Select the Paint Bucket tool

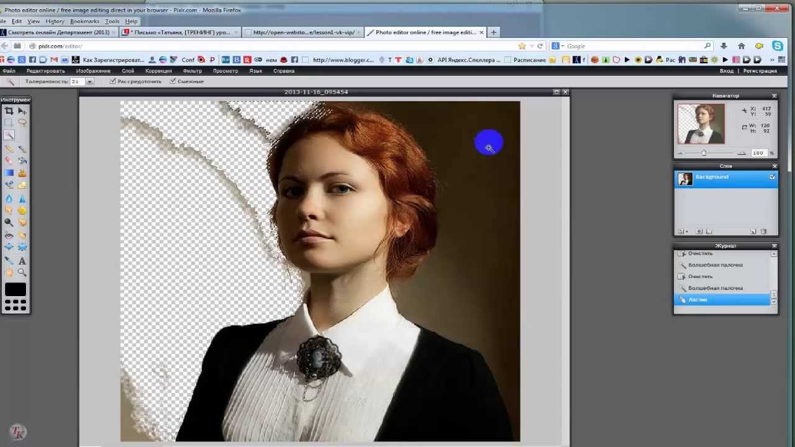pos(22,161)
